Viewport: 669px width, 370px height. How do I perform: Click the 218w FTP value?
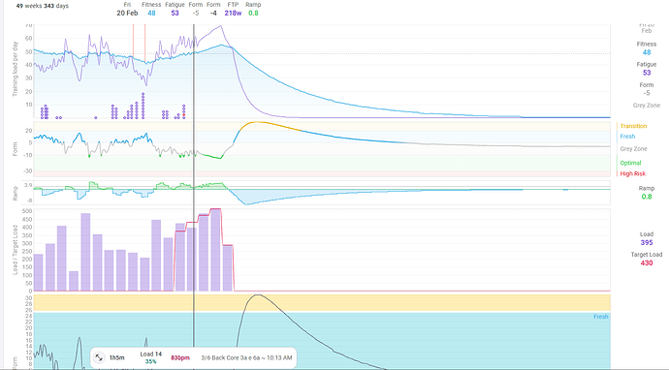[233, 13]
